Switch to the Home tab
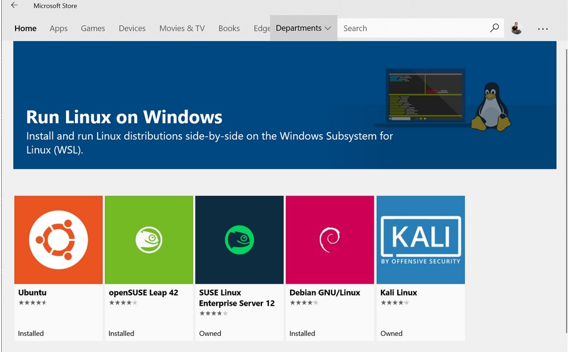The height and width of the screenshot is (352, 568). pos(26,28)
